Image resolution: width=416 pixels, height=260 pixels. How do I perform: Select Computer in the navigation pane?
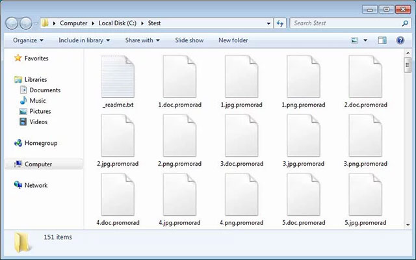[x=44, y=164]
